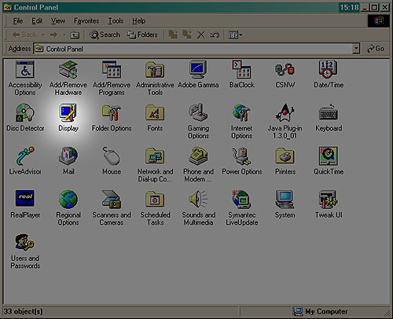
Task: Open the Back button history dropdown arrow
Action: click(x=43, y=35)
